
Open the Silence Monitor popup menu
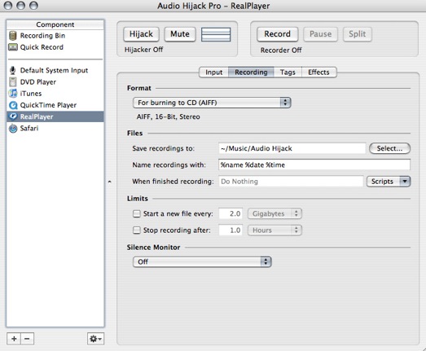[202, 262]
